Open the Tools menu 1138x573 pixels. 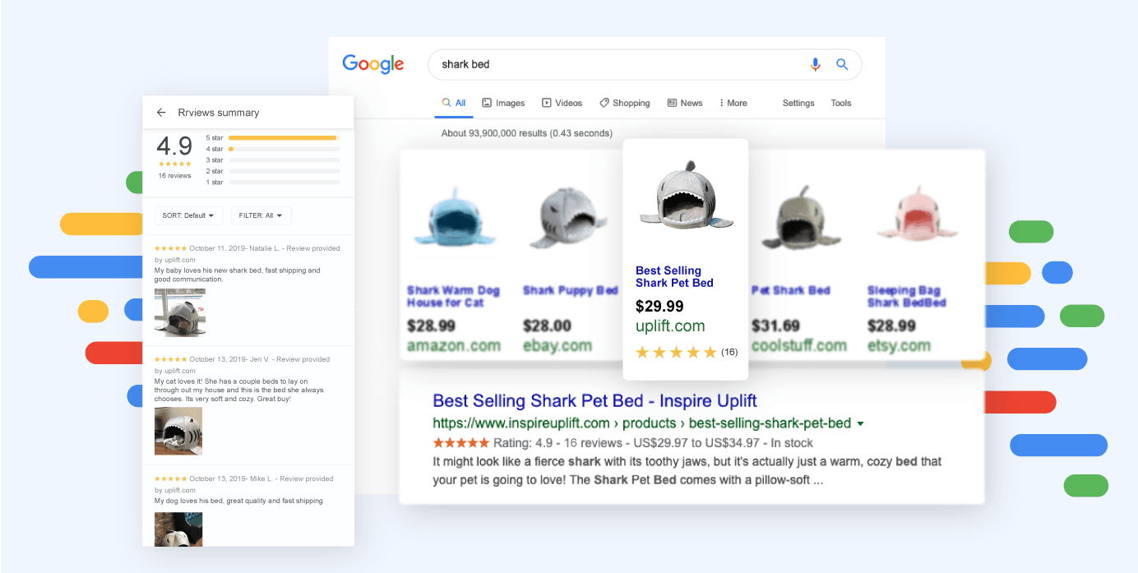coord(840,103)
